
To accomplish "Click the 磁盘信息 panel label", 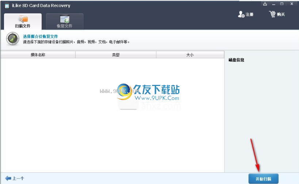I will [236, 60].
